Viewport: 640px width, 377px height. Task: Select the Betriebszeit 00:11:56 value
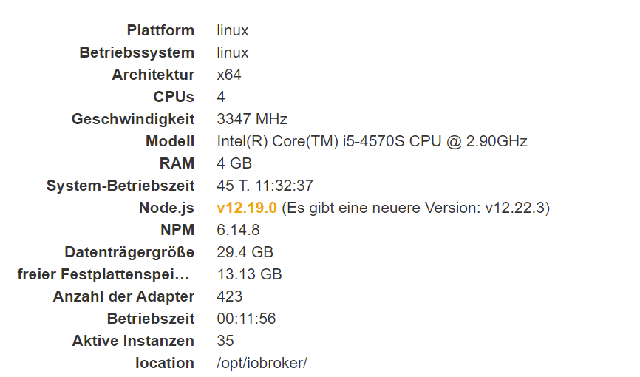(x=246, y=319)
